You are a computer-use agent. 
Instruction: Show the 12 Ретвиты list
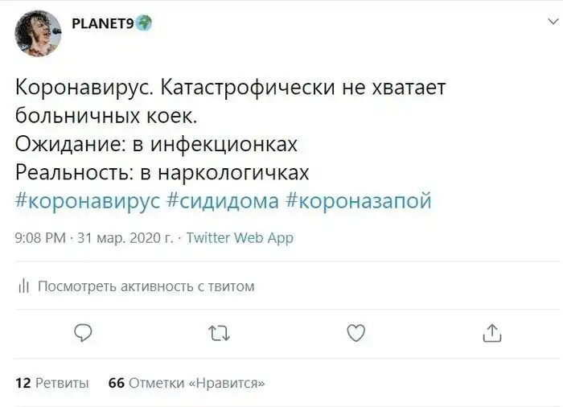[x=51, y=383]
